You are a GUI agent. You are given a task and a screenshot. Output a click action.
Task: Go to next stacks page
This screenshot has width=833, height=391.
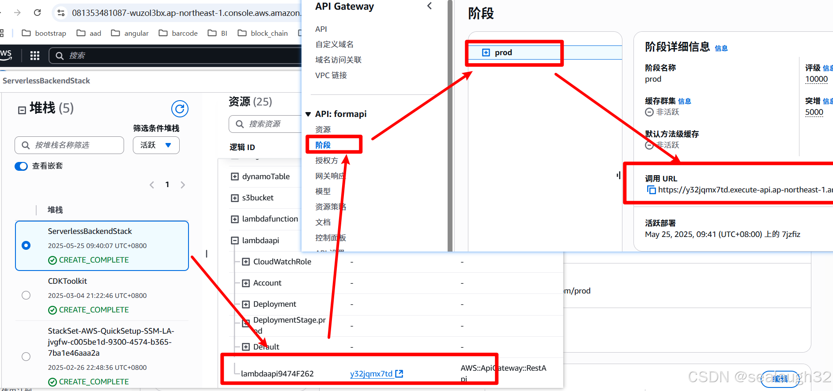(x=183, y=185)
